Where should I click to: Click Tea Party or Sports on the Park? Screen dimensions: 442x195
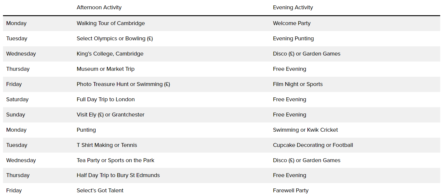(115, 160)
